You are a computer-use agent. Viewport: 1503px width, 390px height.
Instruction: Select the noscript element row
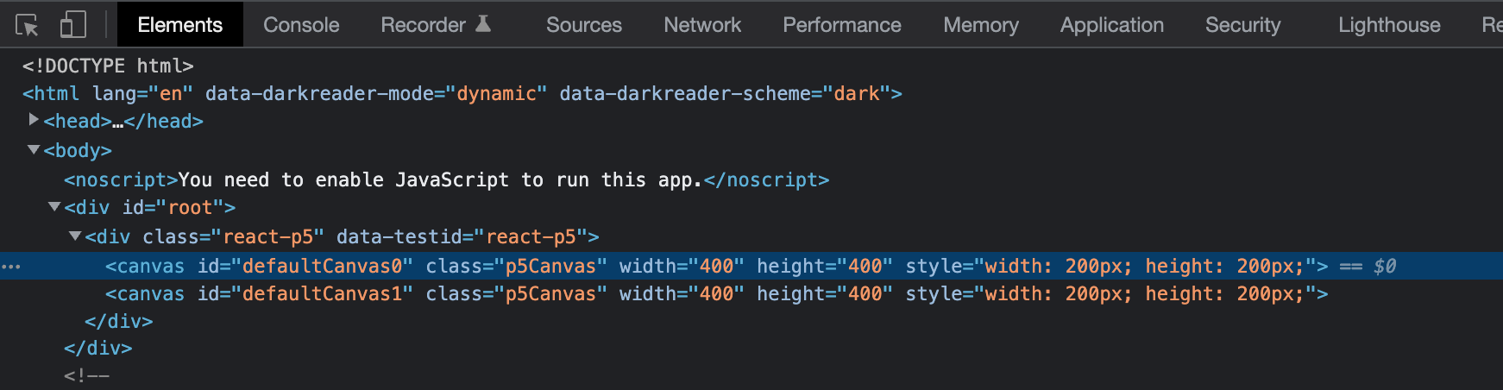tap(446, 179)
